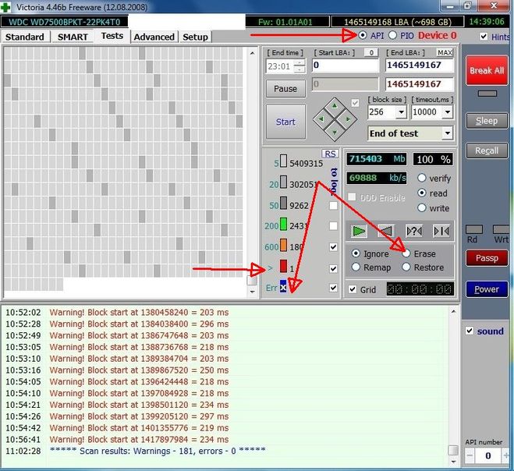Open the block size dropdown

pos(401,112)
